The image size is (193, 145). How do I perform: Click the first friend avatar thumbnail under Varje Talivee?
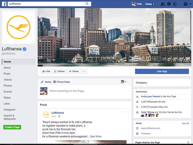coord(142,115)
